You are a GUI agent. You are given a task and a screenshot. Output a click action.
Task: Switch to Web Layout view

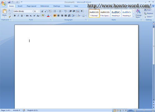[120, 110]
